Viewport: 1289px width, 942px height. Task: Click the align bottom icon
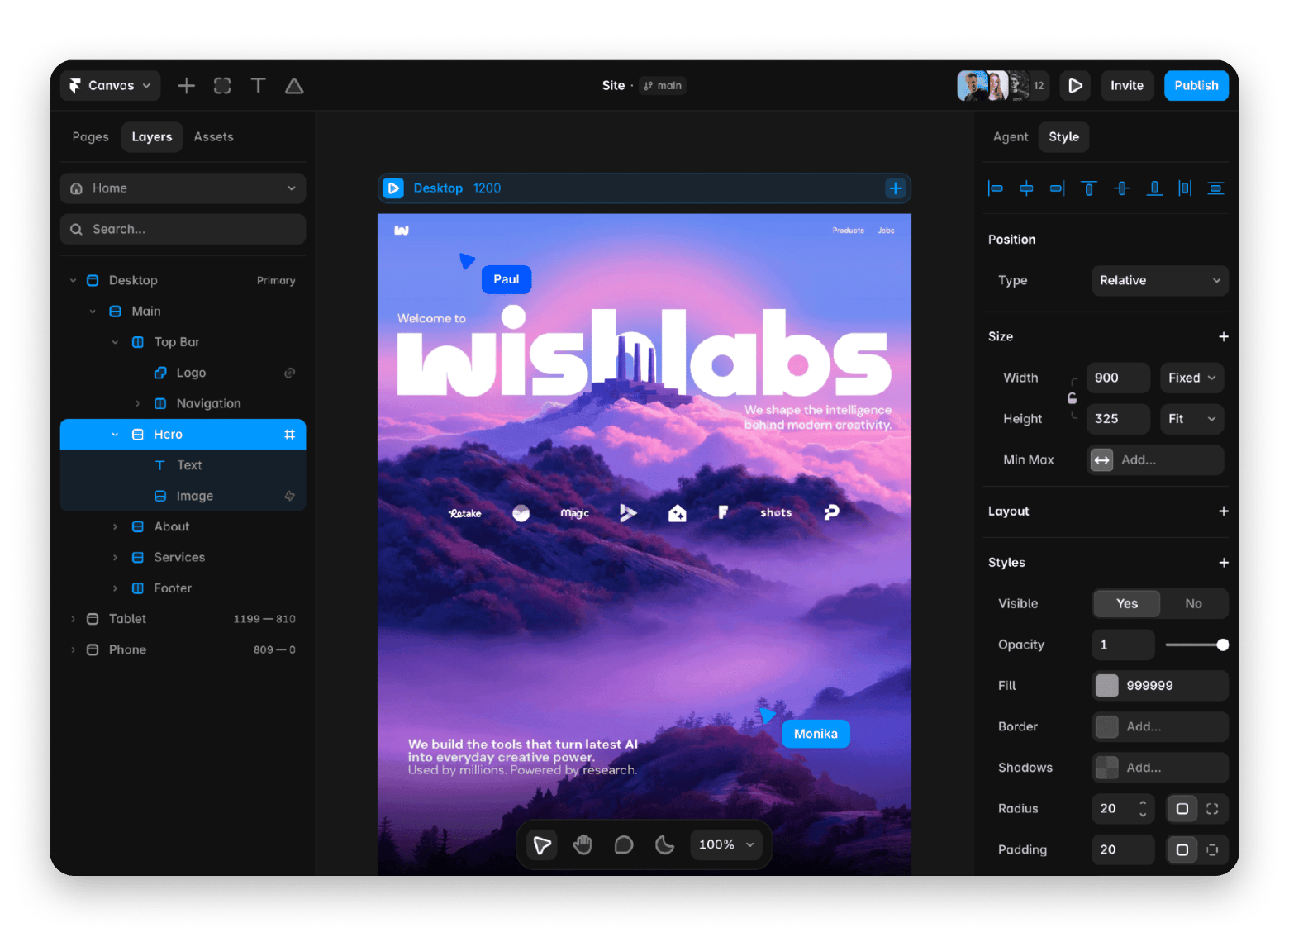(x=1154, y=188)
